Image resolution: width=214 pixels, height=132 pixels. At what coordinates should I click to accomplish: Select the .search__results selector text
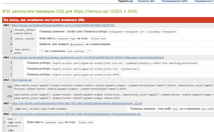[24, 39]
